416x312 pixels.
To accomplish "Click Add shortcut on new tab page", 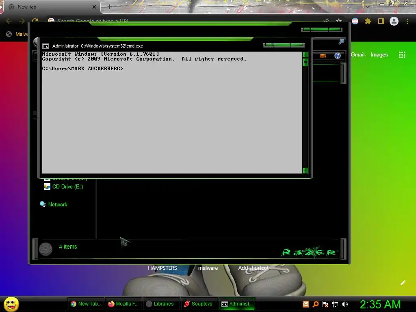I will 253,268.
